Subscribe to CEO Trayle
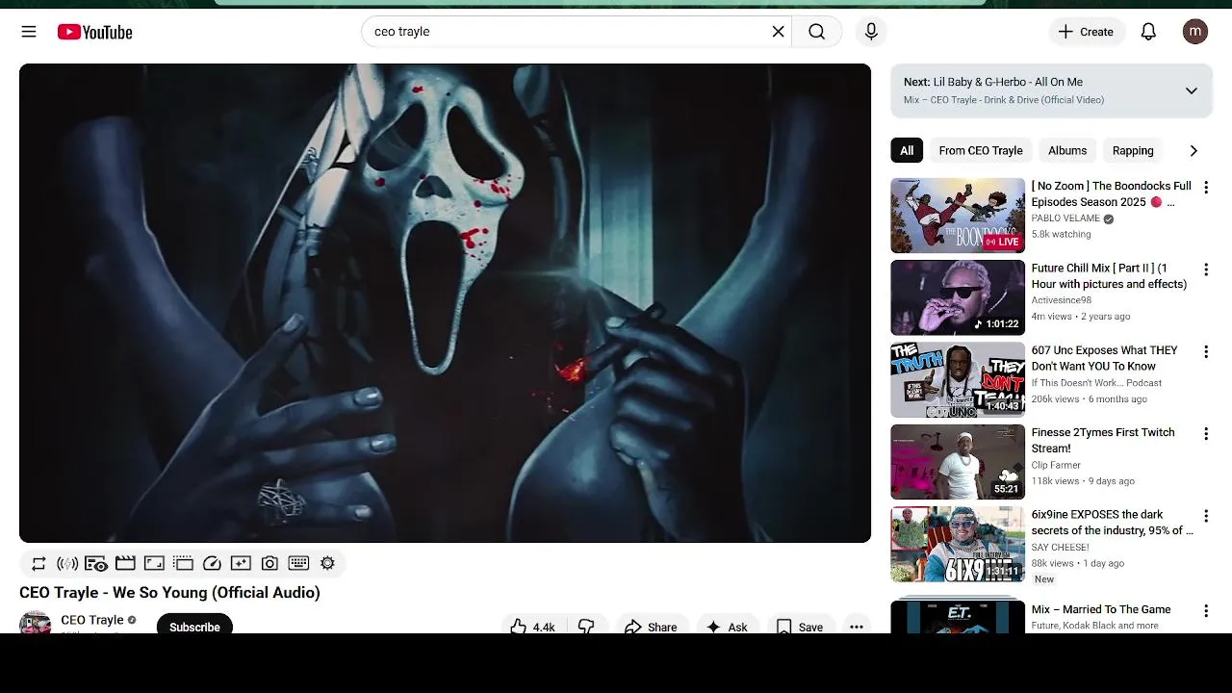 click(194, 626)
